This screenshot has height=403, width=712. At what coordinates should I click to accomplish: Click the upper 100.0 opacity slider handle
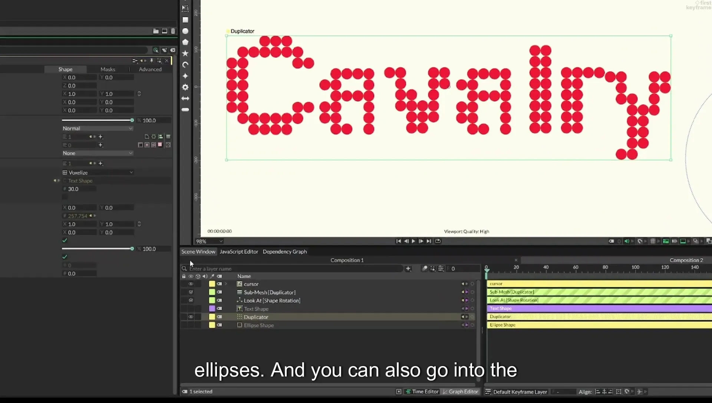[x=132, y=120]
